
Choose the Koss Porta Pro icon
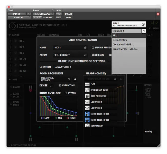tap(87, 96)
